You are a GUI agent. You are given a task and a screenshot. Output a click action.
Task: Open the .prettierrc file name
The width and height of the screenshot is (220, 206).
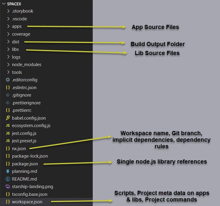pos(22,110)
